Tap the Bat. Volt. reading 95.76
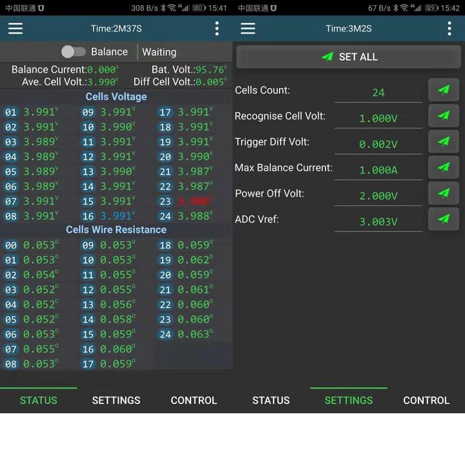 pyautogui.click(x=211, y=69)
